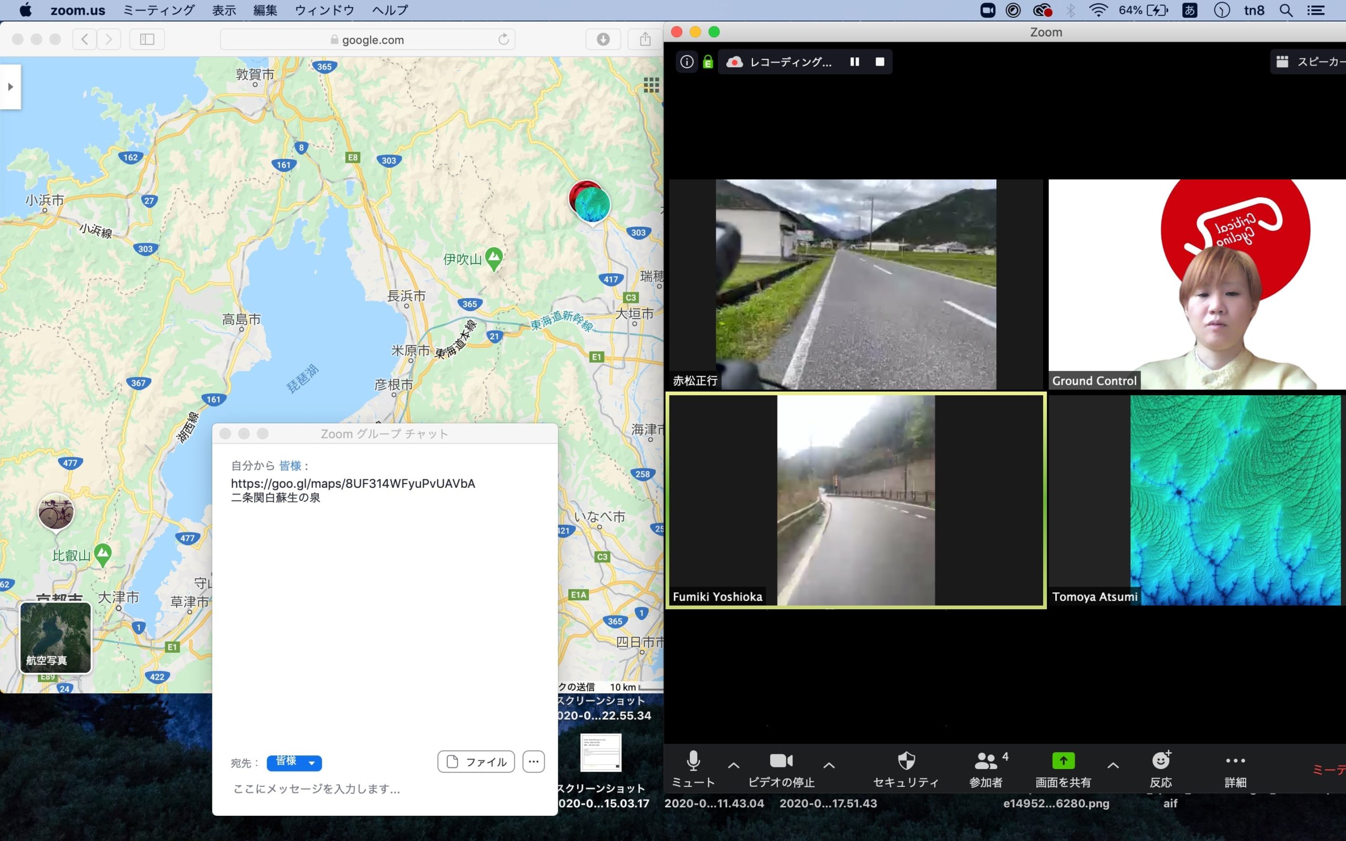Open the chat recipient 皆様 dropdown
The image size is (1346, 841).
tap(294, 763)
